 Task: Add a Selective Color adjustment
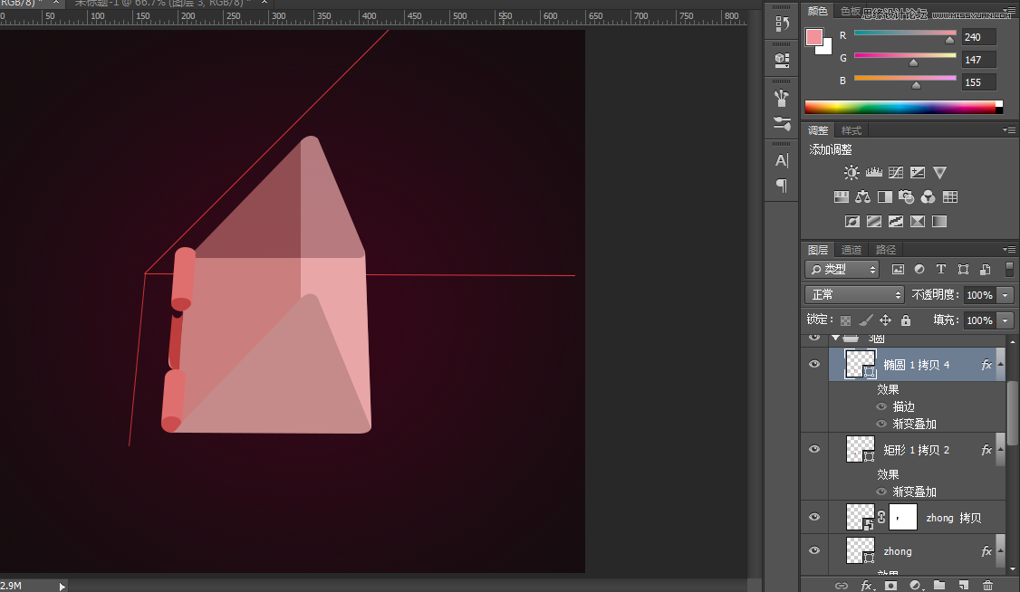tap(918, 222)
